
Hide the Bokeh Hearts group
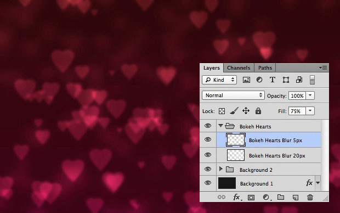(208, 126)
